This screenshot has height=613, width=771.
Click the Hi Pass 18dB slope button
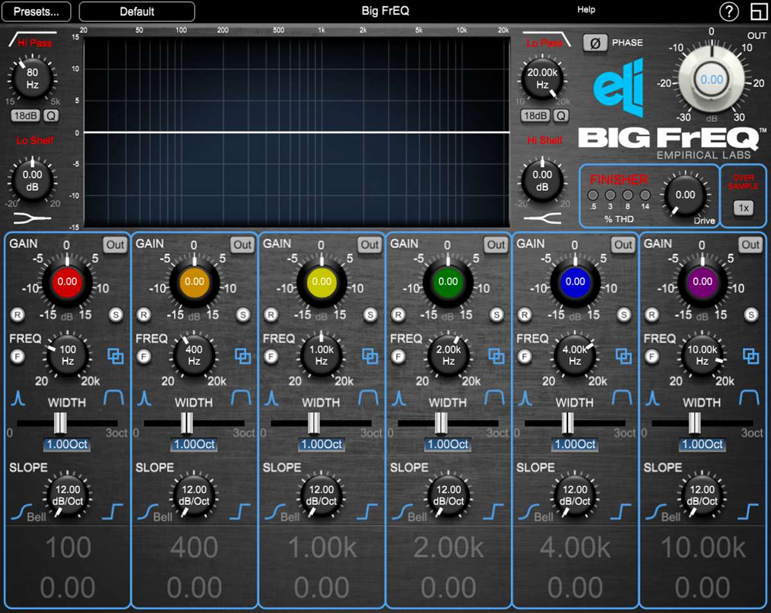pos(26,116)
